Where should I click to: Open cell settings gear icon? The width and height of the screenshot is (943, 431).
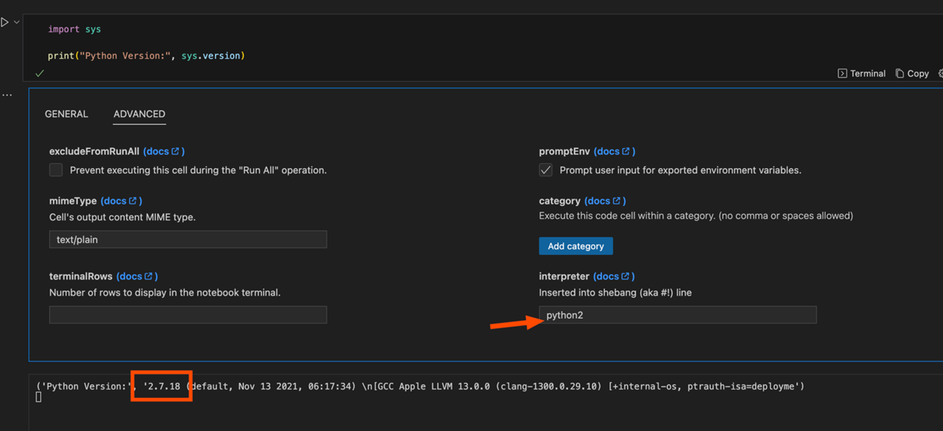click(941, 74)
